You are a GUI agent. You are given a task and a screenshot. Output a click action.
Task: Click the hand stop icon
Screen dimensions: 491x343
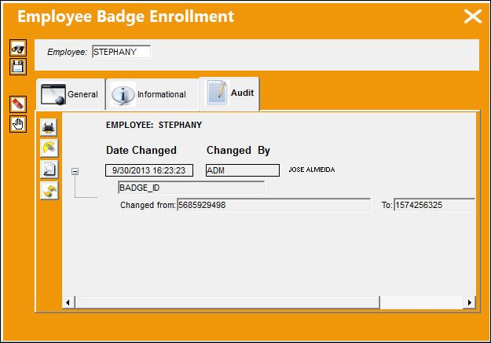[x=18, y=124]
